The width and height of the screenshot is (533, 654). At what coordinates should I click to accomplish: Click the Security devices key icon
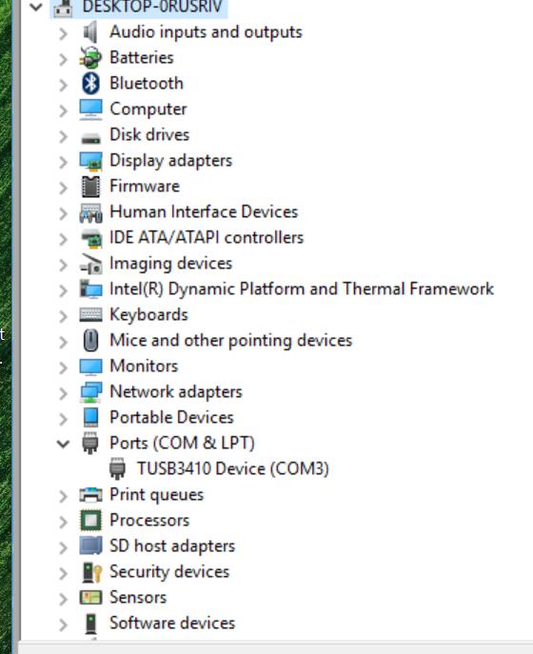pyautogui.click(x=91, y=572)
